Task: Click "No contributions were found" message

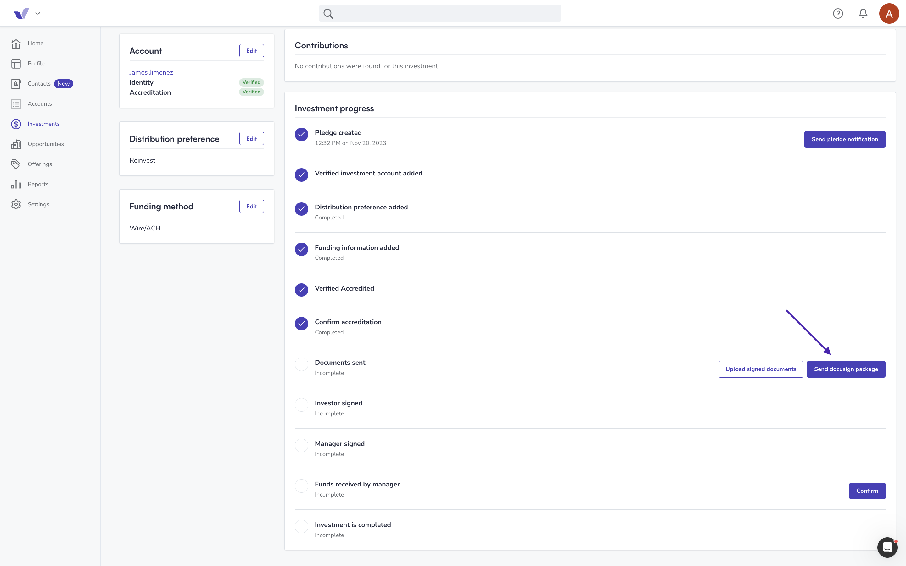Action: [367, 66]
